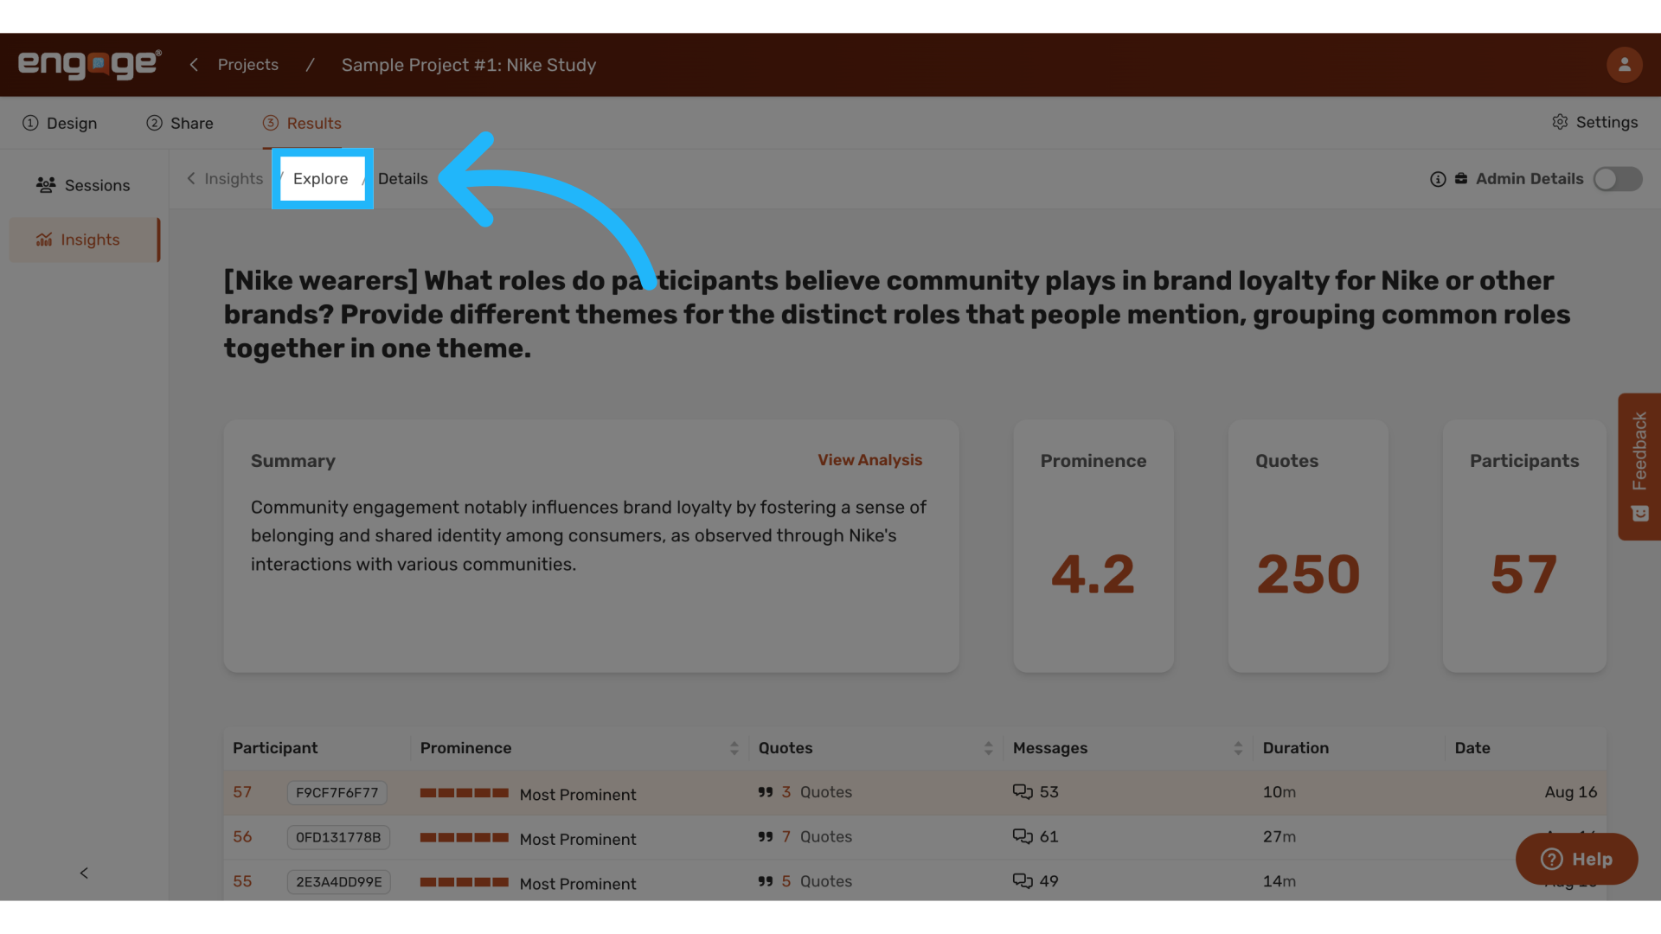Open the user profile avatar
Viewport: 1661px width, 934px height.
(1624, 65)
